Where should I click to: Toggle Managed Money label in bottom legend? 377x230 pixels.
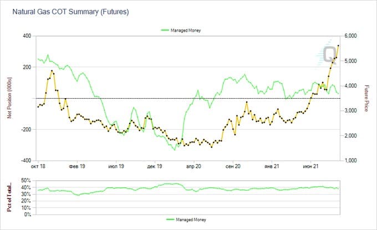tap(191, 220)
